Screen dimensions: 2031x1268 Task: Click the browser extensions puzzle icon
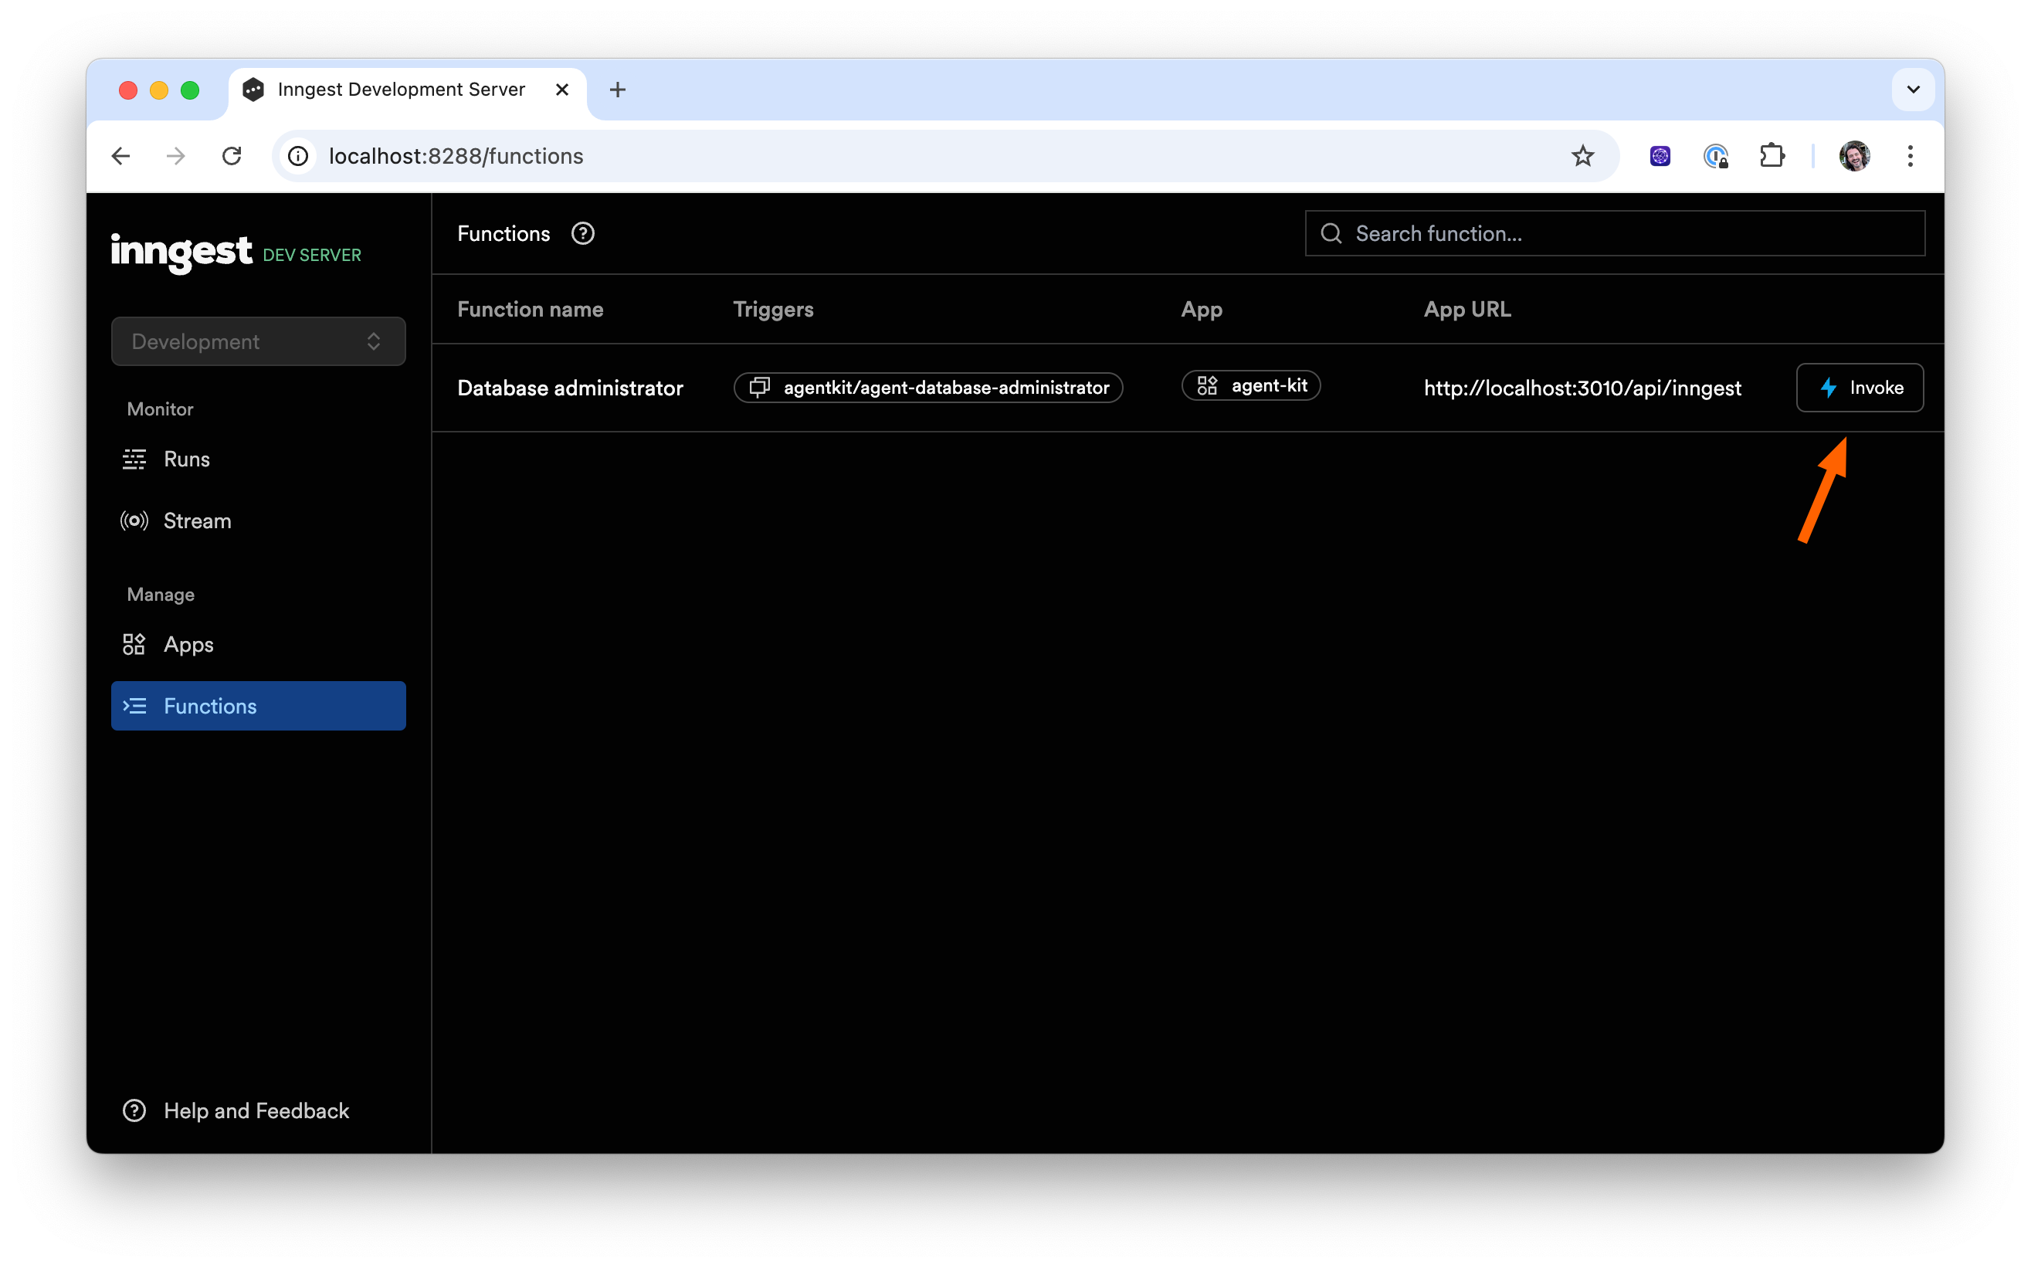click(x=1772, y=156)
